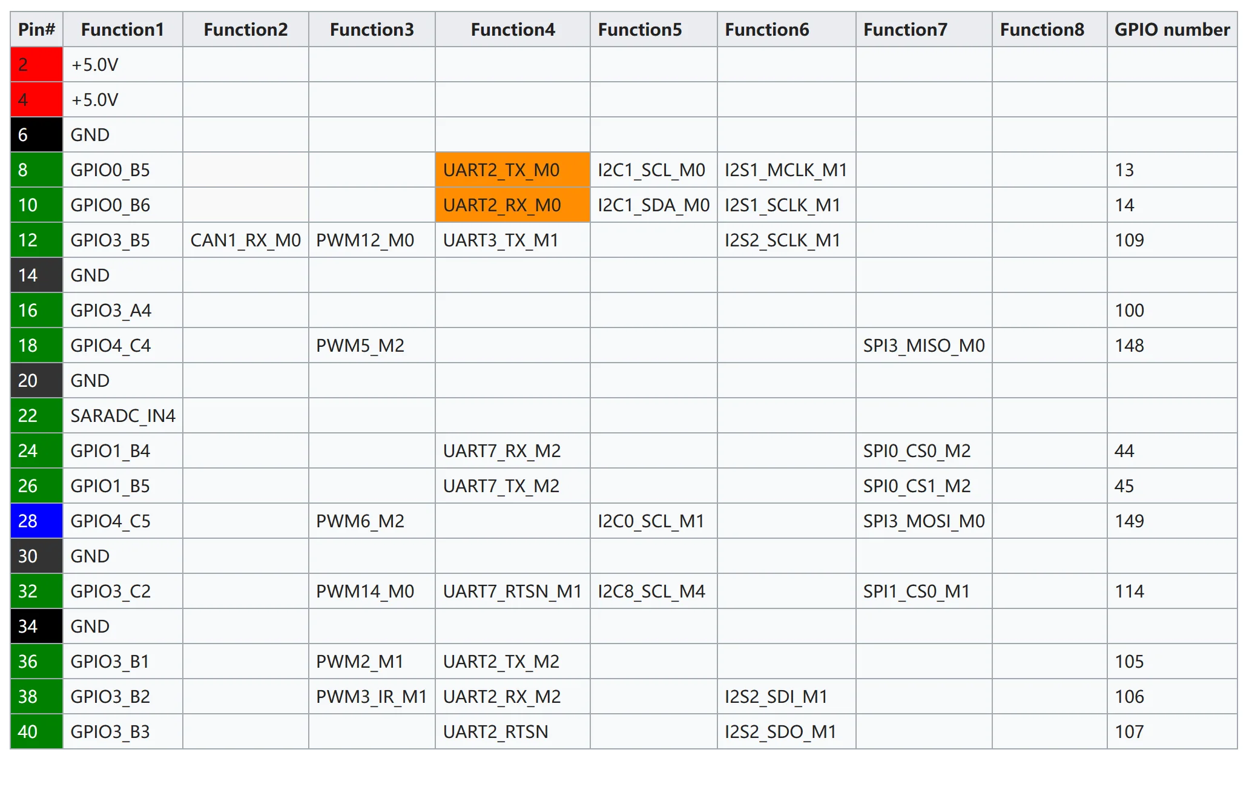The width and height of the screenshot is (1252, 787).
Task: Click the UART7_RTSN_M1 cell
Action: coord(512,591)
